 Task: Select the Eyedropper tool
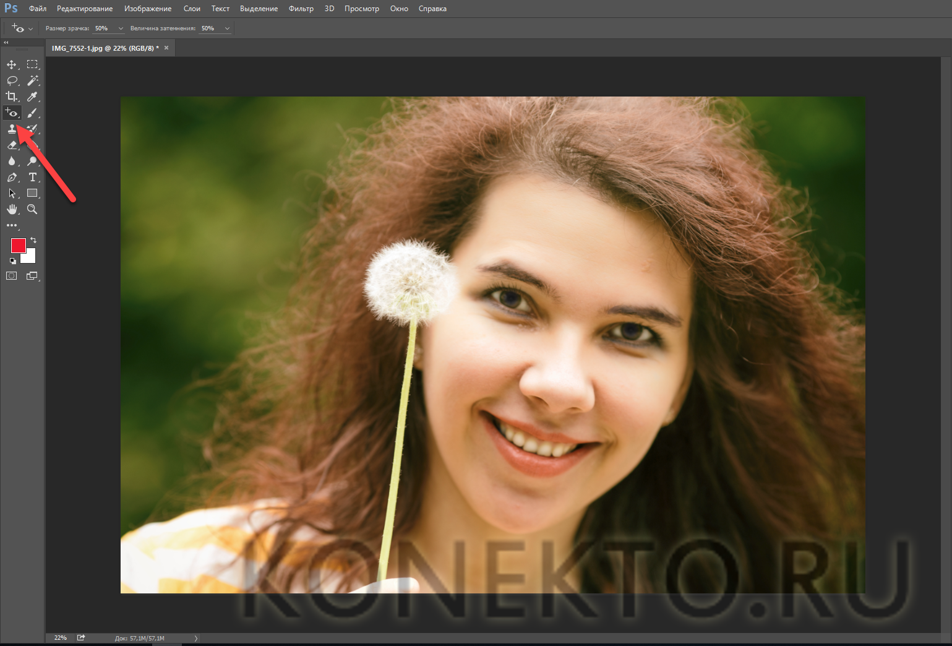coord(32,97)
